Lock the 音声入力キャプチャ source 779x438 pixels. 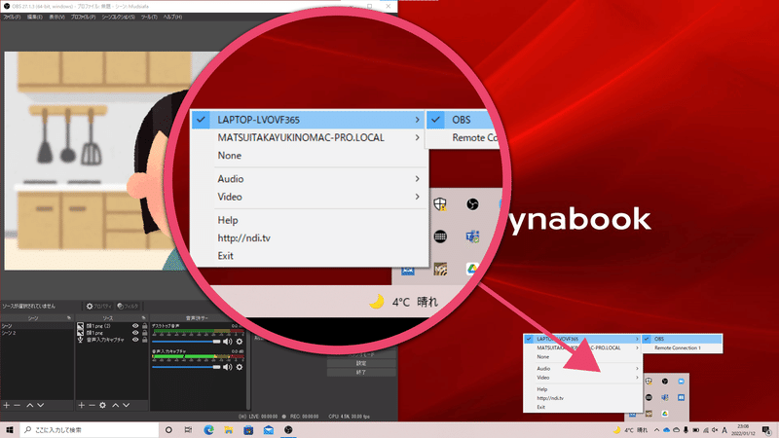point(144,340)
